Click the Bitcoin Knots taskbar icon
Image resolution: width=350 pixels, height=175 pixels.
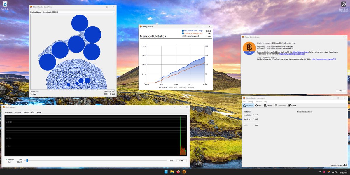coord(184,171)
